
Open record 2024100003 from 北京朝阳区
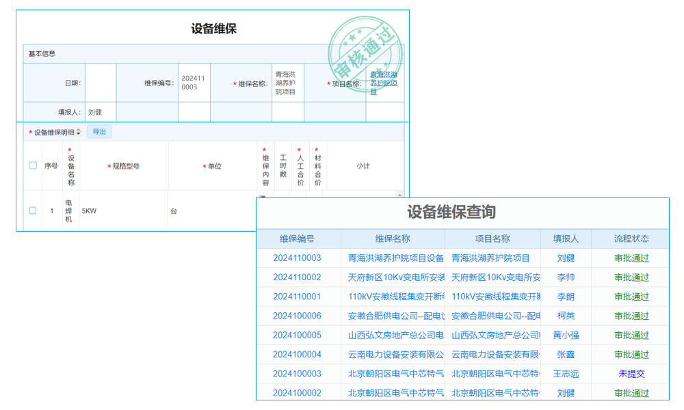(300, 374)
